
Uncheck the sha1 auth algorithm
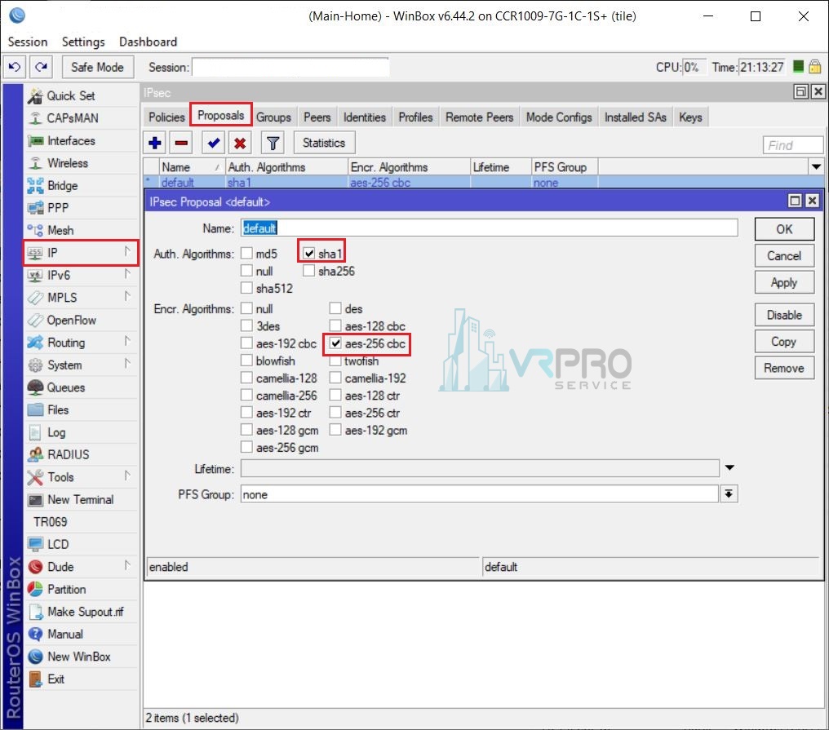pyautogui.click(x=308, y=253)
